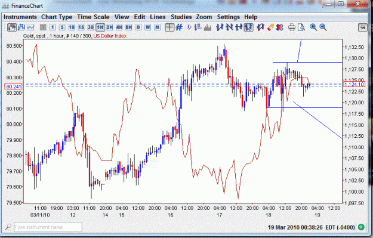
Task: Click the 03/11/10 date axis label
Action: [40, 215]
